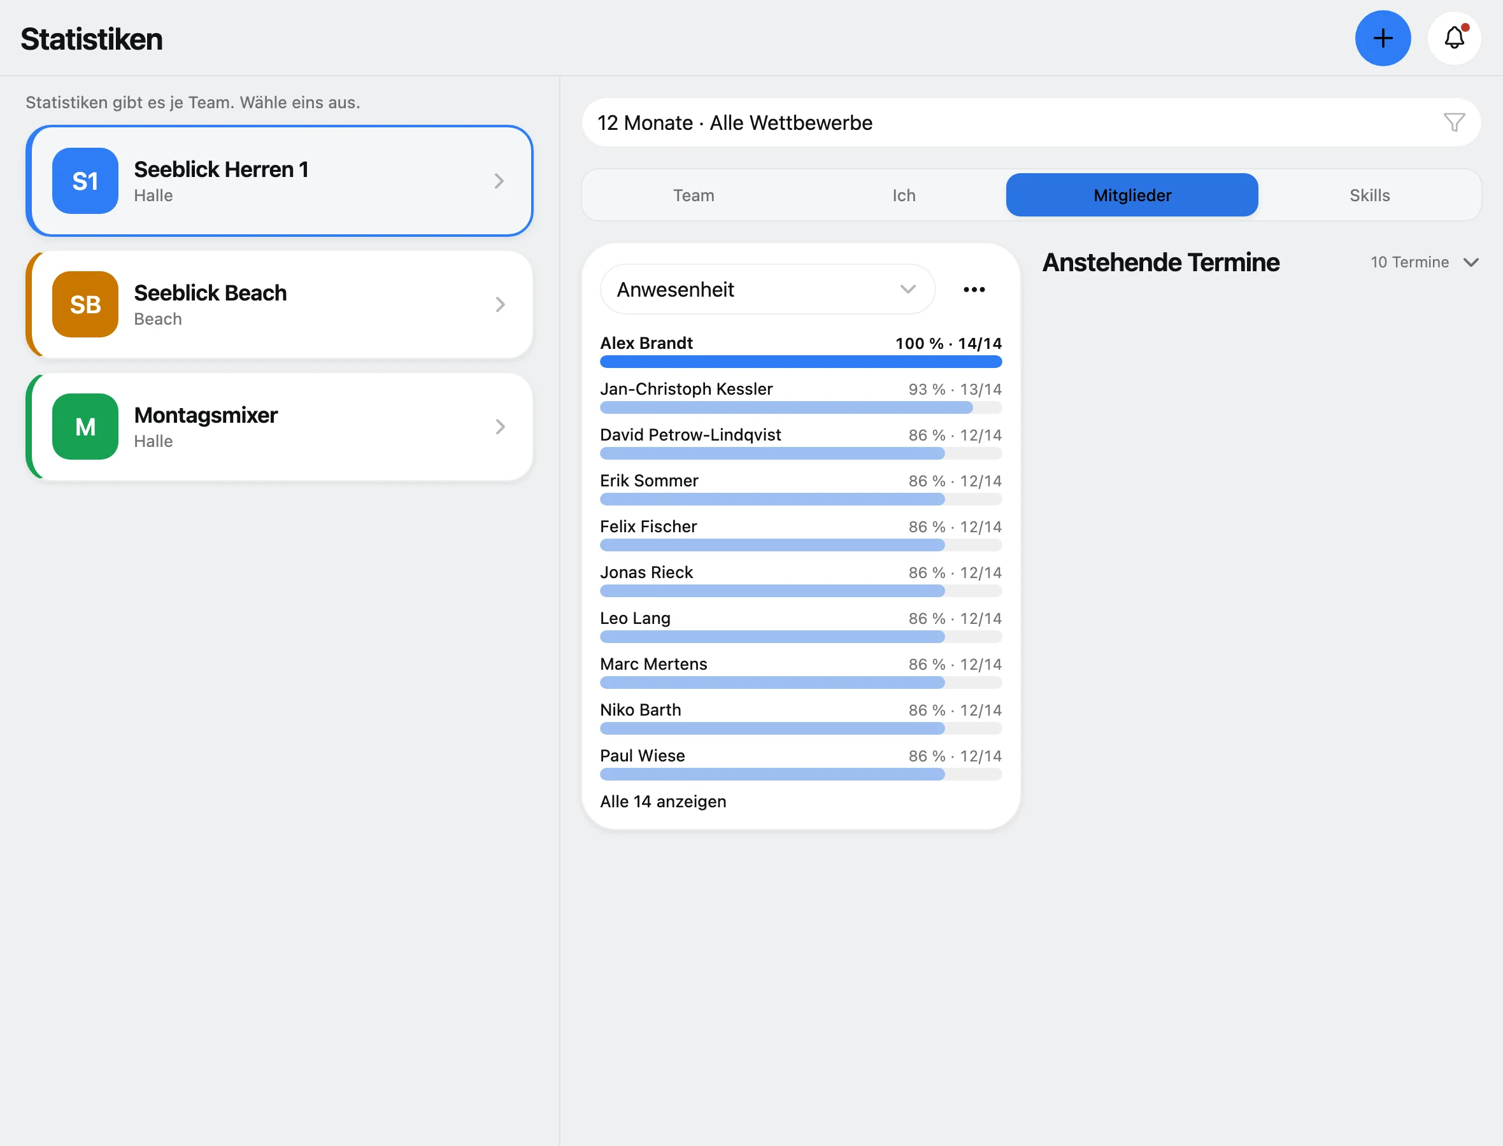Expand the Anwesenheit dropdown
This screenshot has width=1503, height=1146.
point(767,289)
